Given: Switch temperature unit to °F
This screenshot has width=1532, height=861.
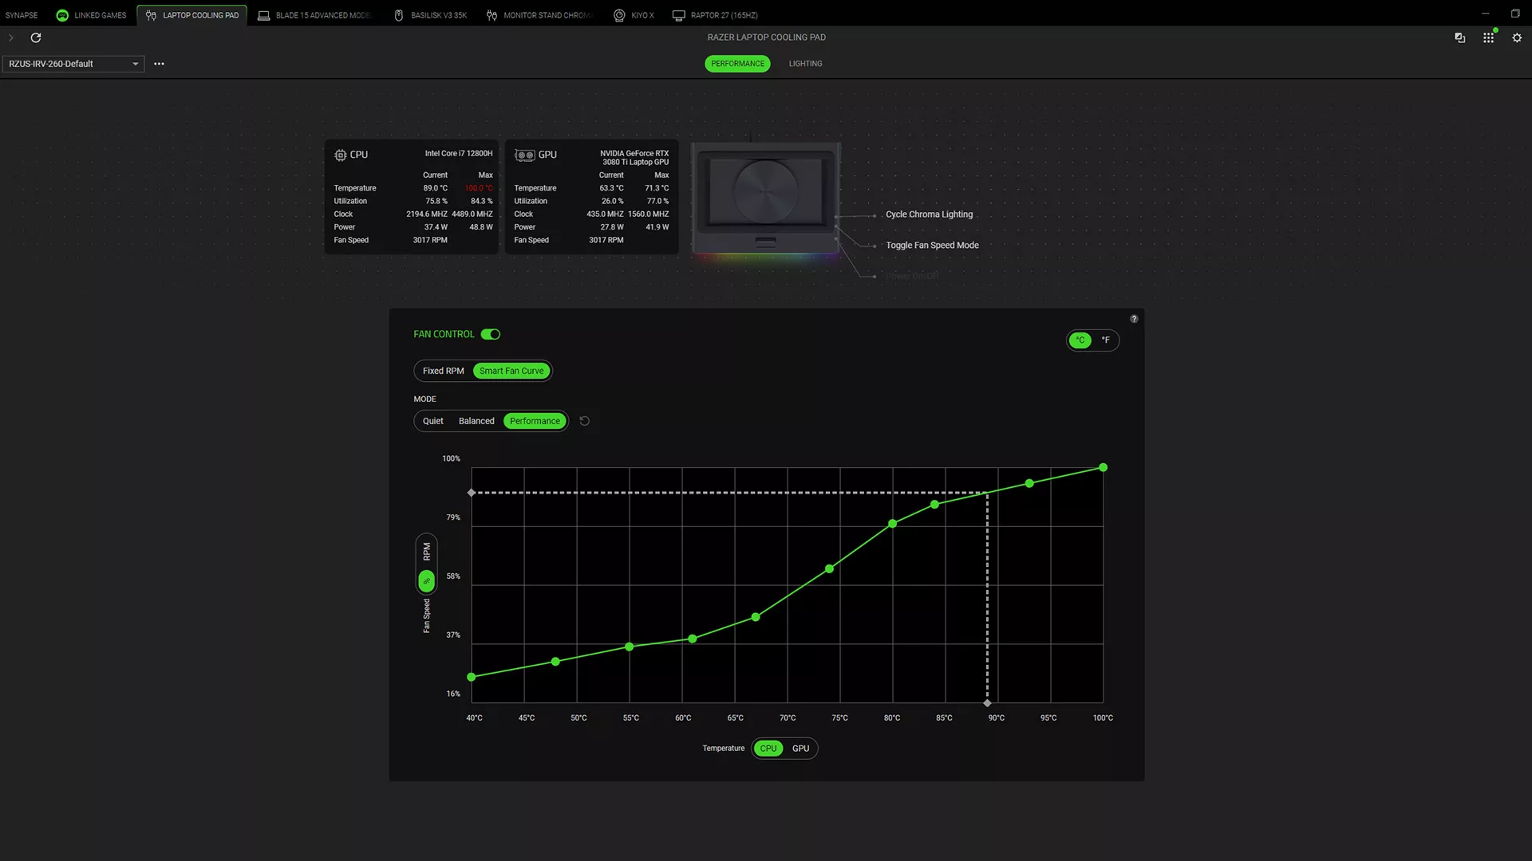Looking at the screenshot, I should pyautogui.click(x=1106, y=340).
